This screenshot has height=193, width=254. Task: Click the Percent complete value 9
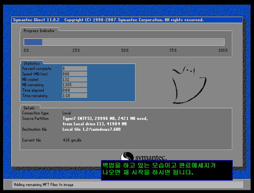75,68
